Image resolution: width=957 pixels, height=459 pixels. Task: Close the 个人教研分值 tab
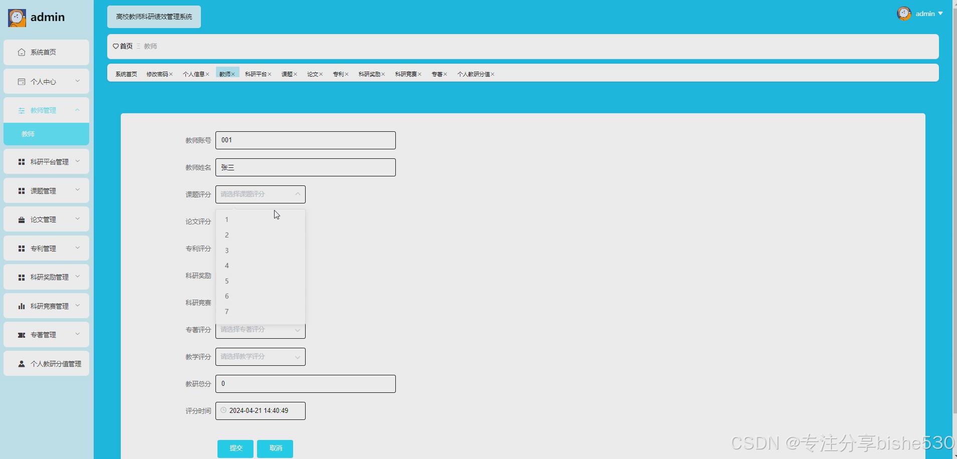493,74
